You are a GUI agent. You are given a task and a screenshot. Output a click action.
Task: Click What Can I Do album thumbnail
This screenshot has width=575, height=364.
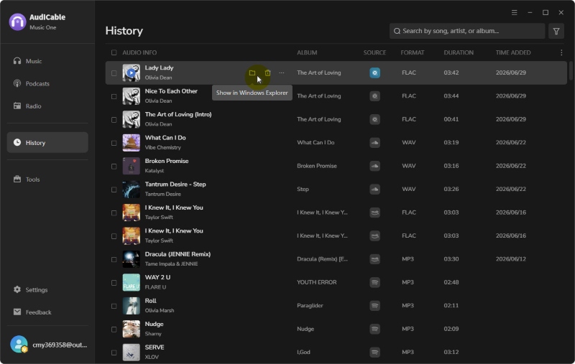click(x=131, y=143)
